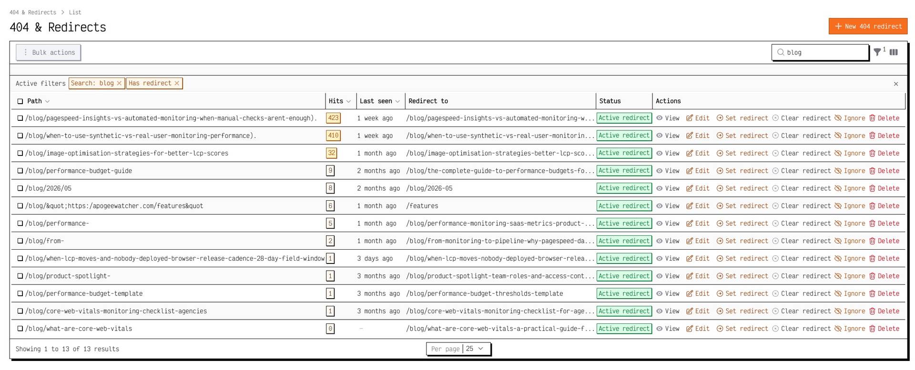The height and width of the screenshot is (370, 915).
Task: Ignore the /blog/2026/05 row
Action: pyautogui.click(x=850, y=188)
